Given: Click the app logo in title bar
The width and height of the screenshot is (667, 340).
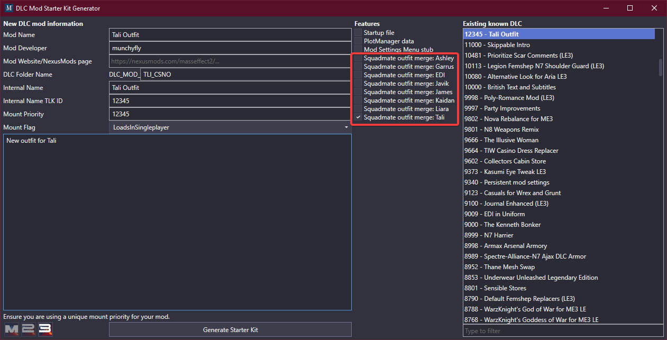Looking at the screenshot, I should click(x=8, y=8).
